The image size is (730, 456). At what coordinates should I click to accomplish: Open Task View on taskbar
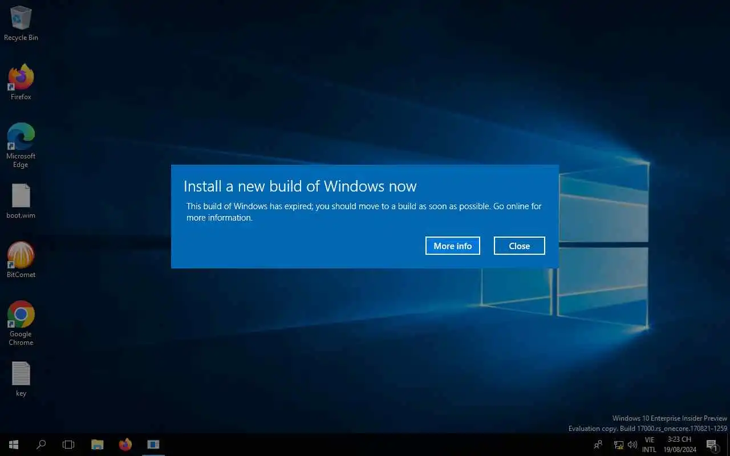[x=68, y=445]
